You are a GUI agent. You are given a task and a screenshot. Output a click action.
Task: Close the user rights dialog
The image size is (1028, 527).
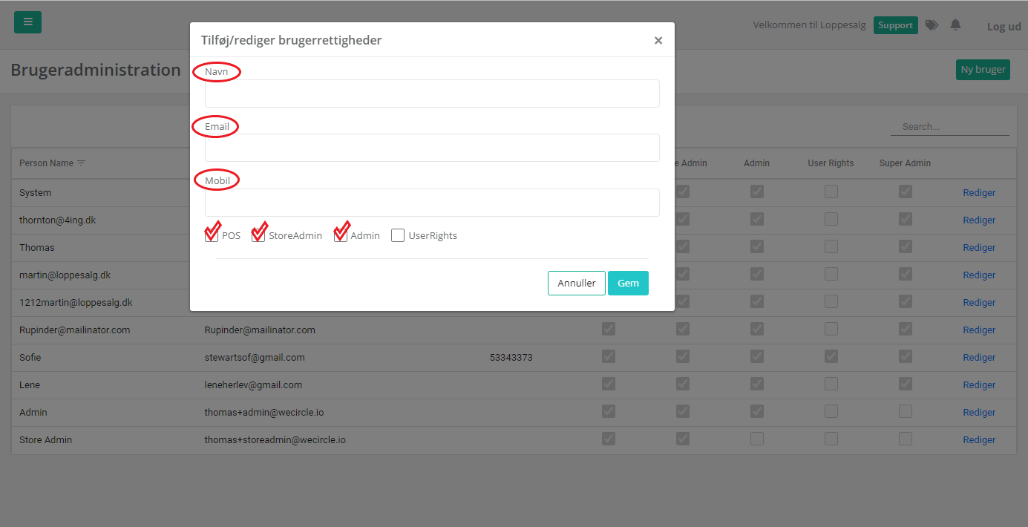pos(658,41)
